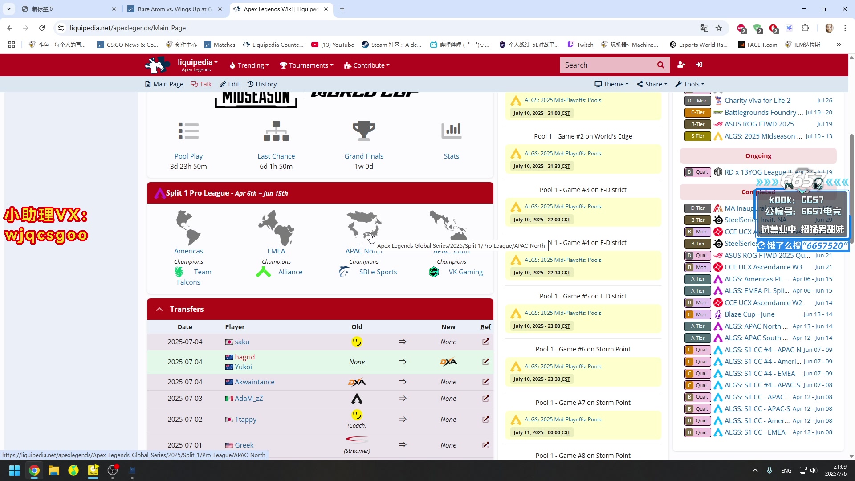The height and width of the screenshot is (481, 855).
Task: Switch to Rare Atom vs. Wings Up tab
Action: coord(175,9)
